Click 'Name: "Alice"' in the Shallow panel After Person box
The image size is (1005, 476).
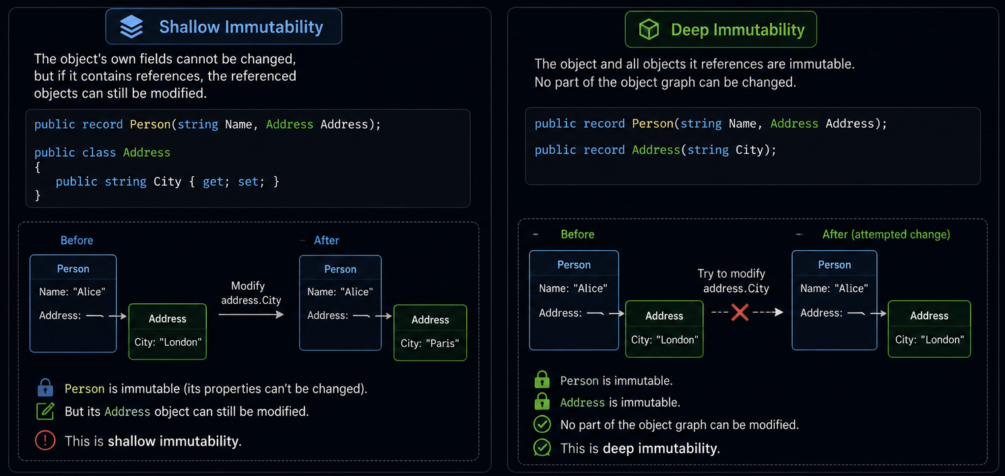point(340,292)
